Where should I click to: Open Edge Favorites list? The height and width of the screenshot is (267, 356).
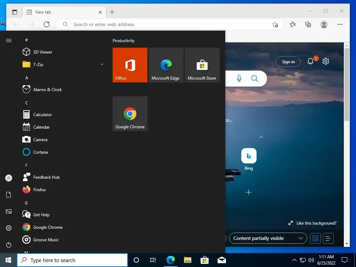tap(293, 24)
